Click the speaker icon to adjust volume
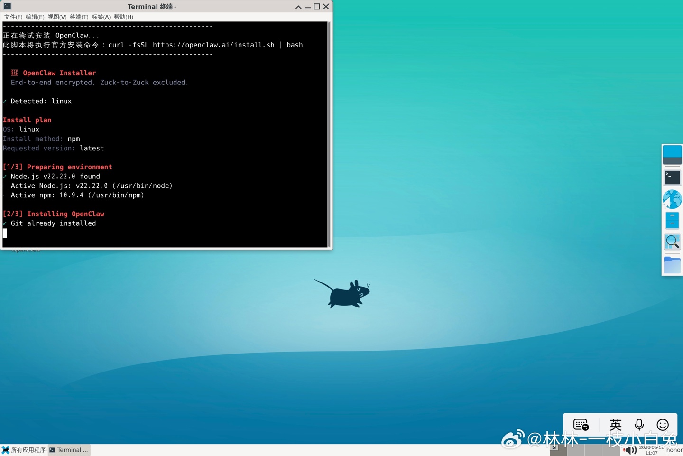 tap(631, 450)
